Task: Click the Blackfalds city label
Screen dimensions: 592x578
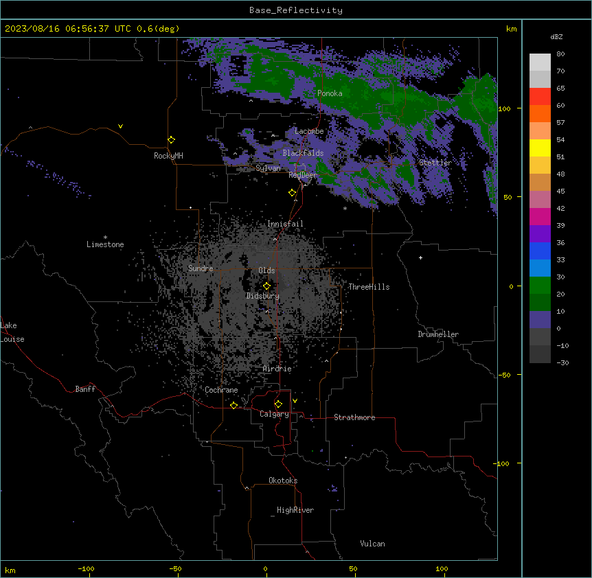Action: click(x=303, y=153)
